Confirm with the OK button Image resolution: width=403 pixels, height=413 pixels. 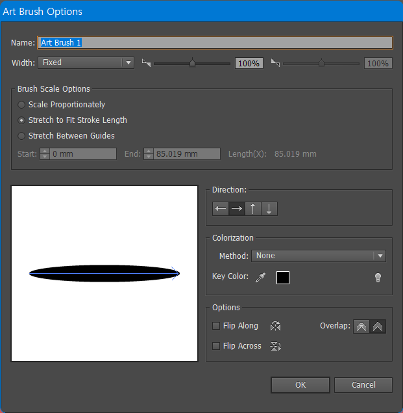[x=300, y=385]
